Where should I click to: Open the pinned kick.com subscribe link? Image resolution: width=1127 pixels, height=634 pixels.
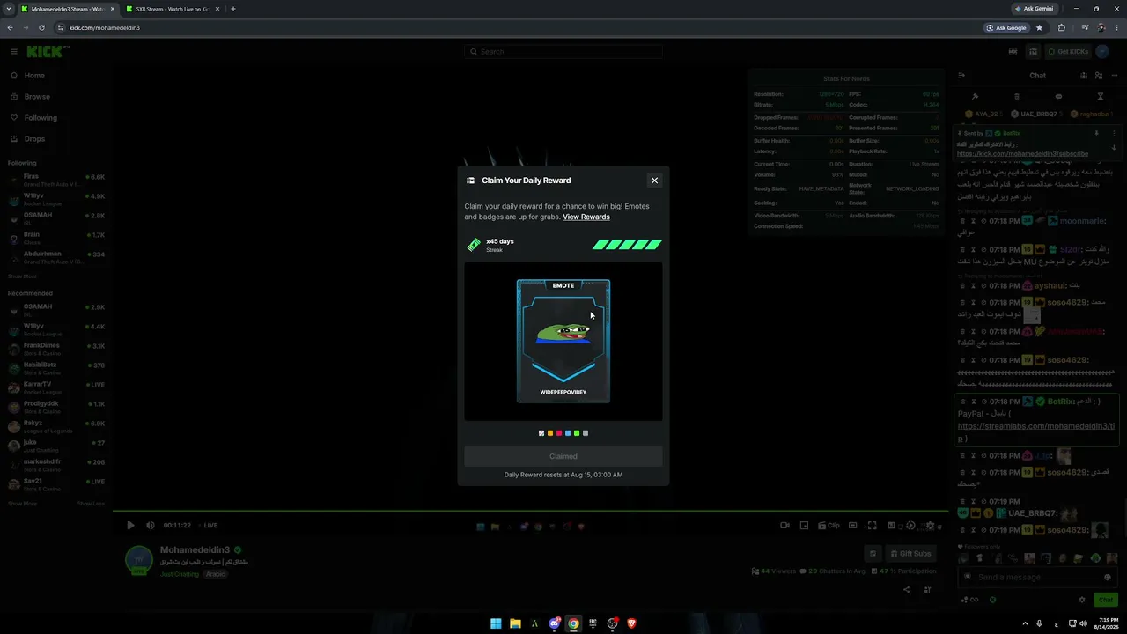(x=1022, y=154)
